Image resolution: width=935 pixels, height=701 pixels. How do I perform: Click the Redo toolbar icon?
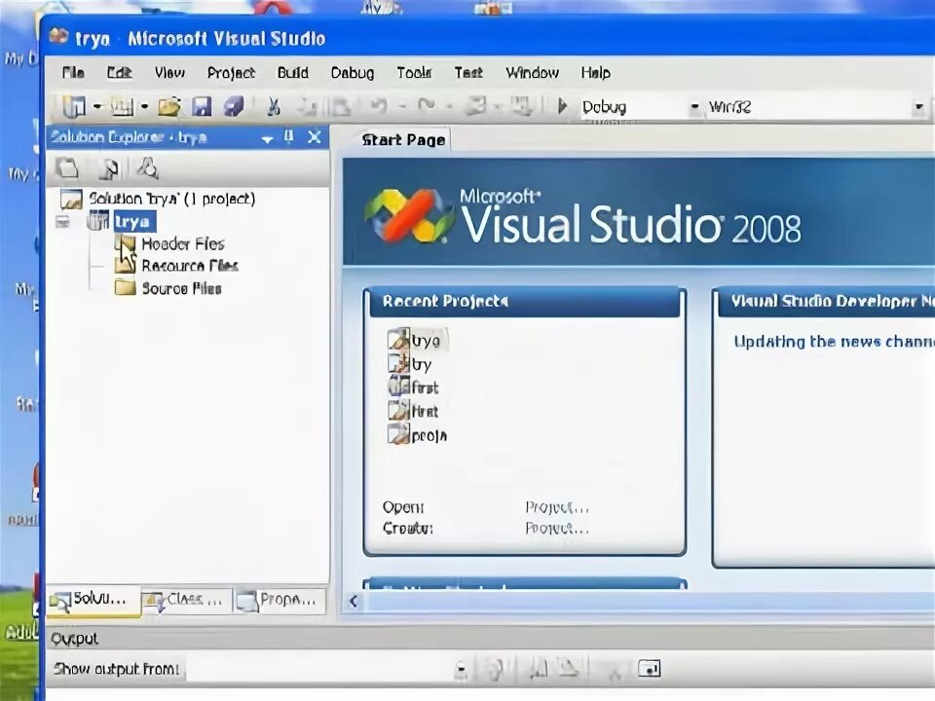426,106
